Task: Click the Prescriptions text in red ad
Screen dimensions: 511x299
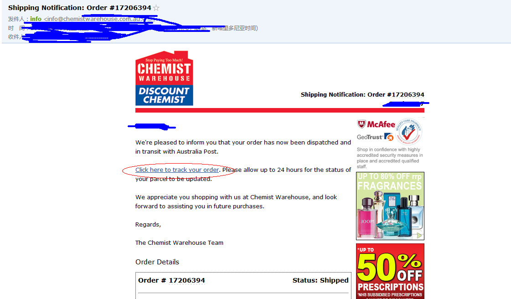Action: tap(390, 287)
